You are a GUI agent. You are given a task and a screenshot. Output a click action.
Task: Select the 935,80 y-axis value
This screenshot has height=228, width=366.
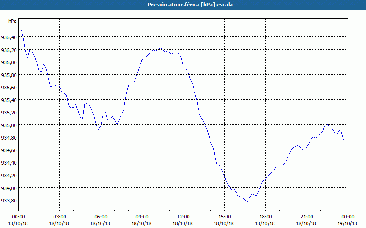click(9, 75)
